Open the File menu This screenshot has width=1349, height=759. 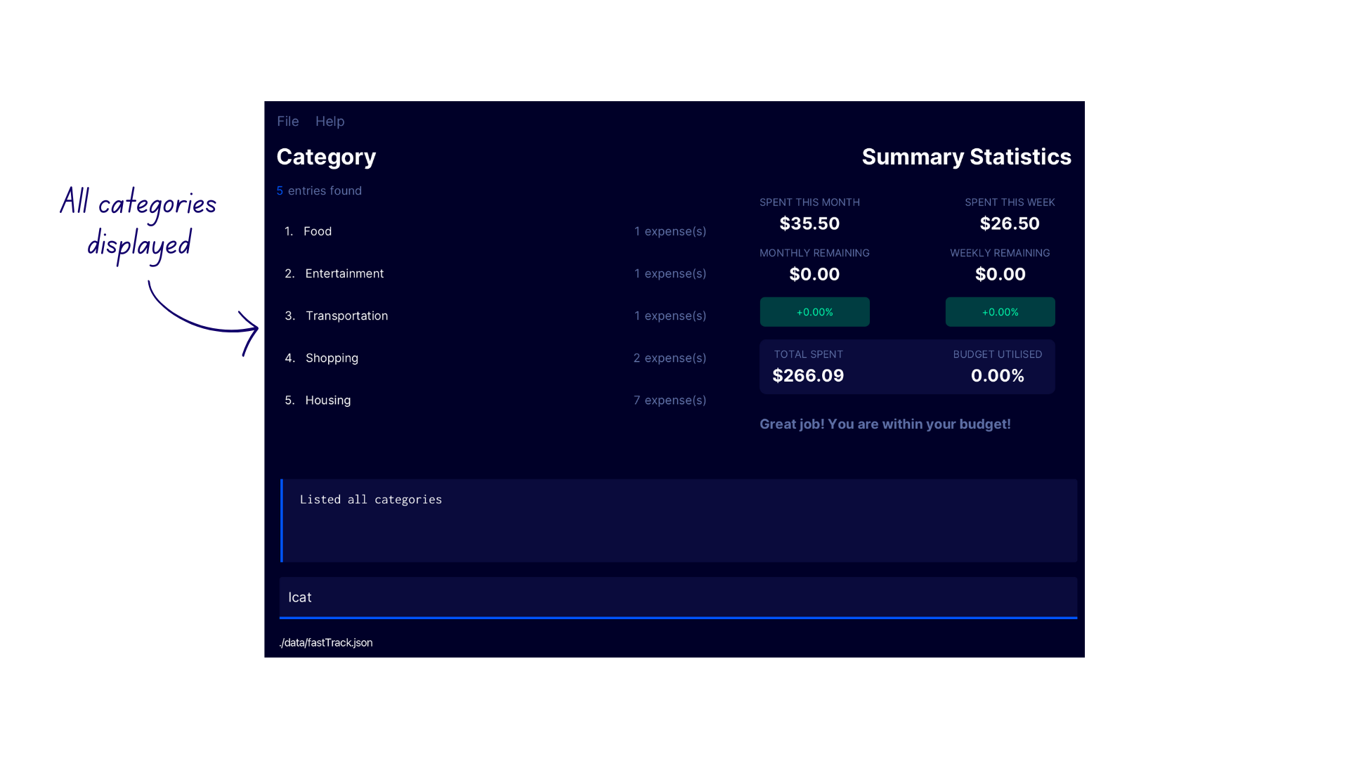point(287,121)
